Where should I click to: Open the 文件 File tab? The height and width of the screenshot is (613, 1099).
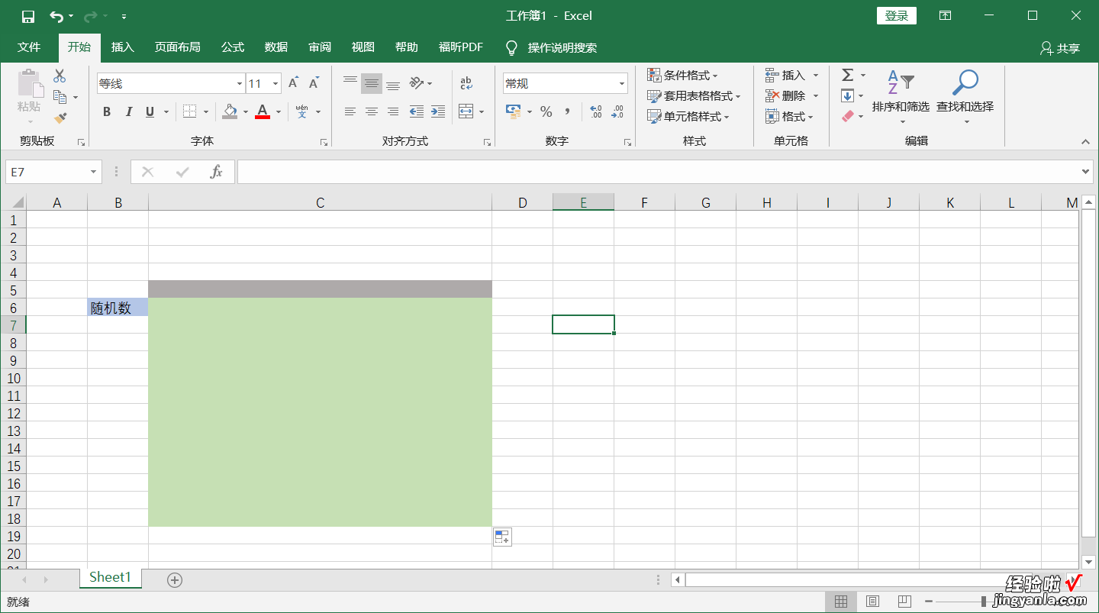(29, 47)
